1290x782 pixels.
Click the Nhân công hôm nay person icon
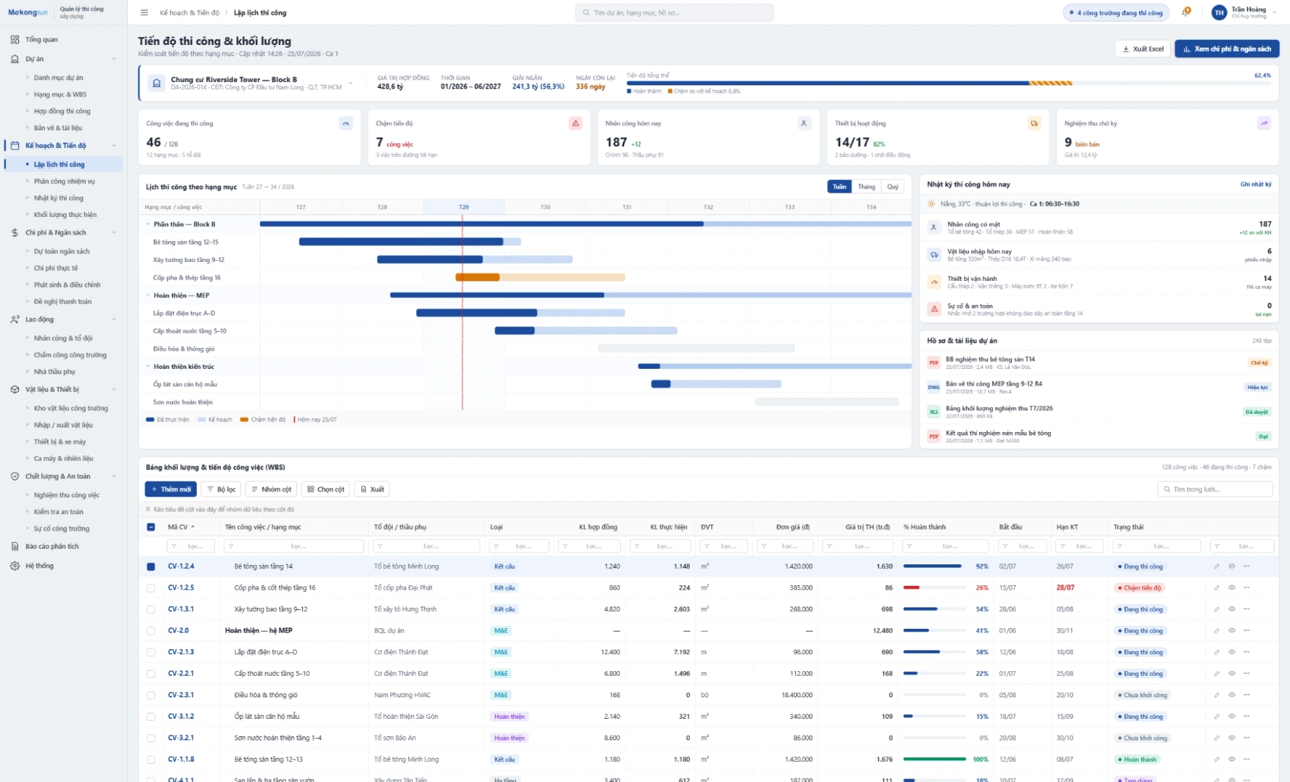[804, 123]
